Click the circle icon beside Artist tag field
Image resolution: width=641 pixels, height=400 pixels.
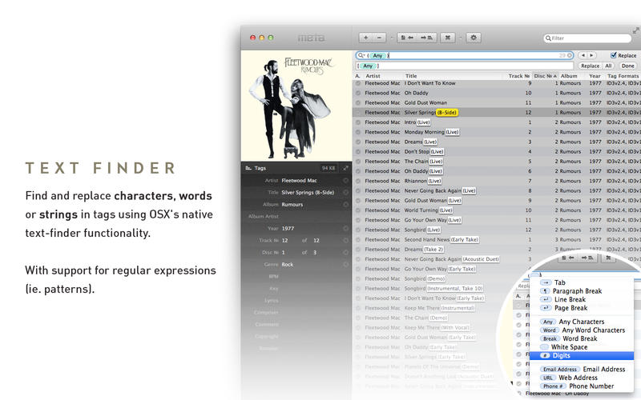(346, 181)
